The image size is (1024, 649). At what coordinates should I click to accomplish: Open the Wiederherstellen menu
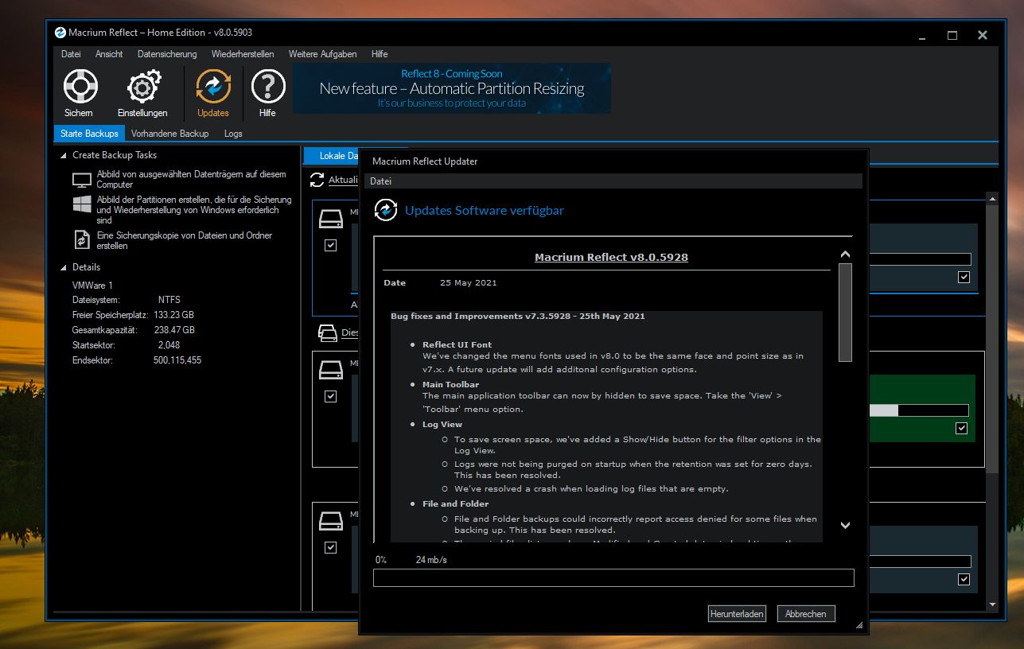[x=243, y=54]
